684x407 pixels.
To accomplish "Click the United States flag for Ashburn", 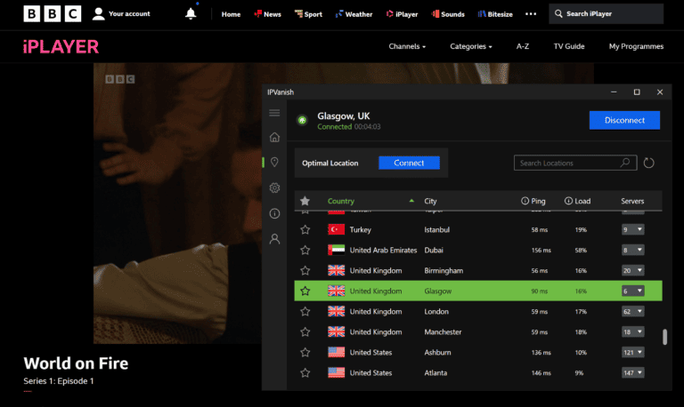I will tap(336, 352).
